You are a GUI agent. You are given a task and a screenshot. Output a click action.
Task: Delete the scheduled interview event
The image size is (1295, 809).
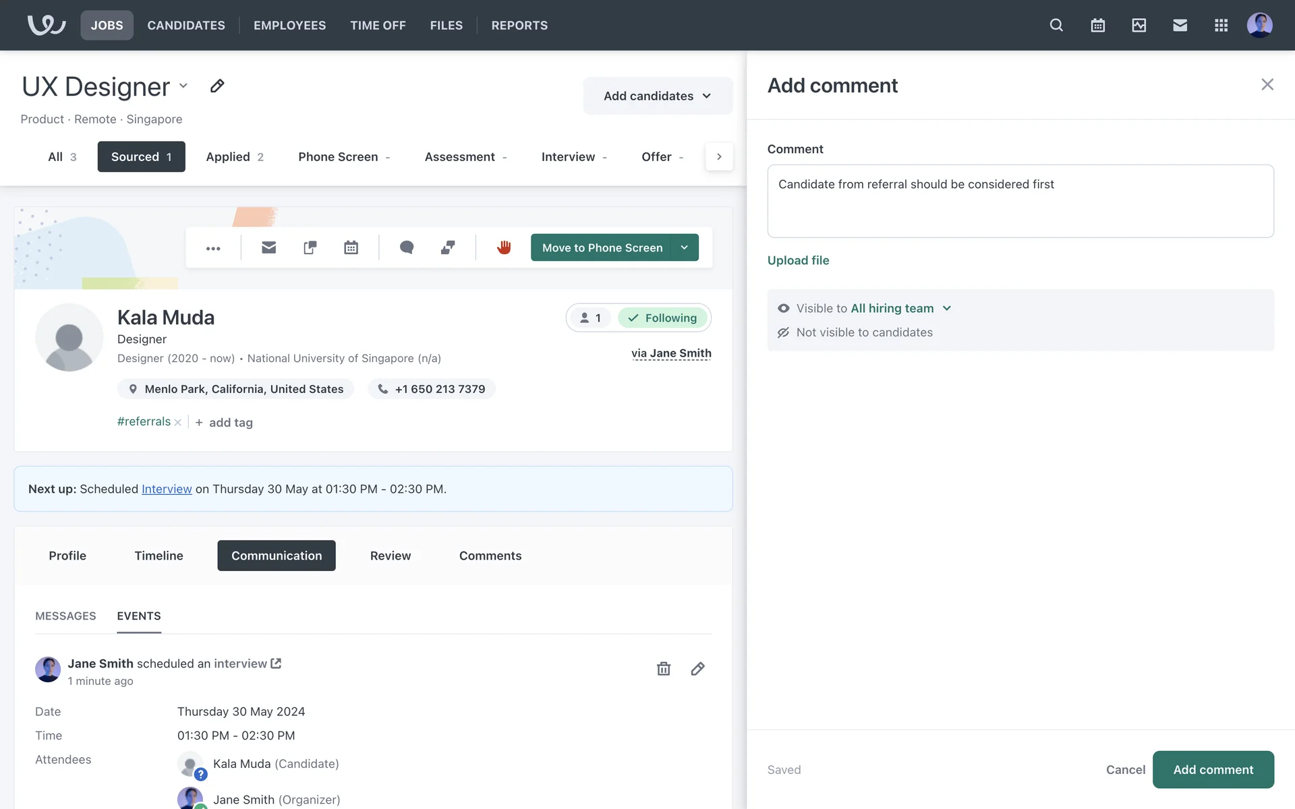pyautogui.click(x=664, y=669)
